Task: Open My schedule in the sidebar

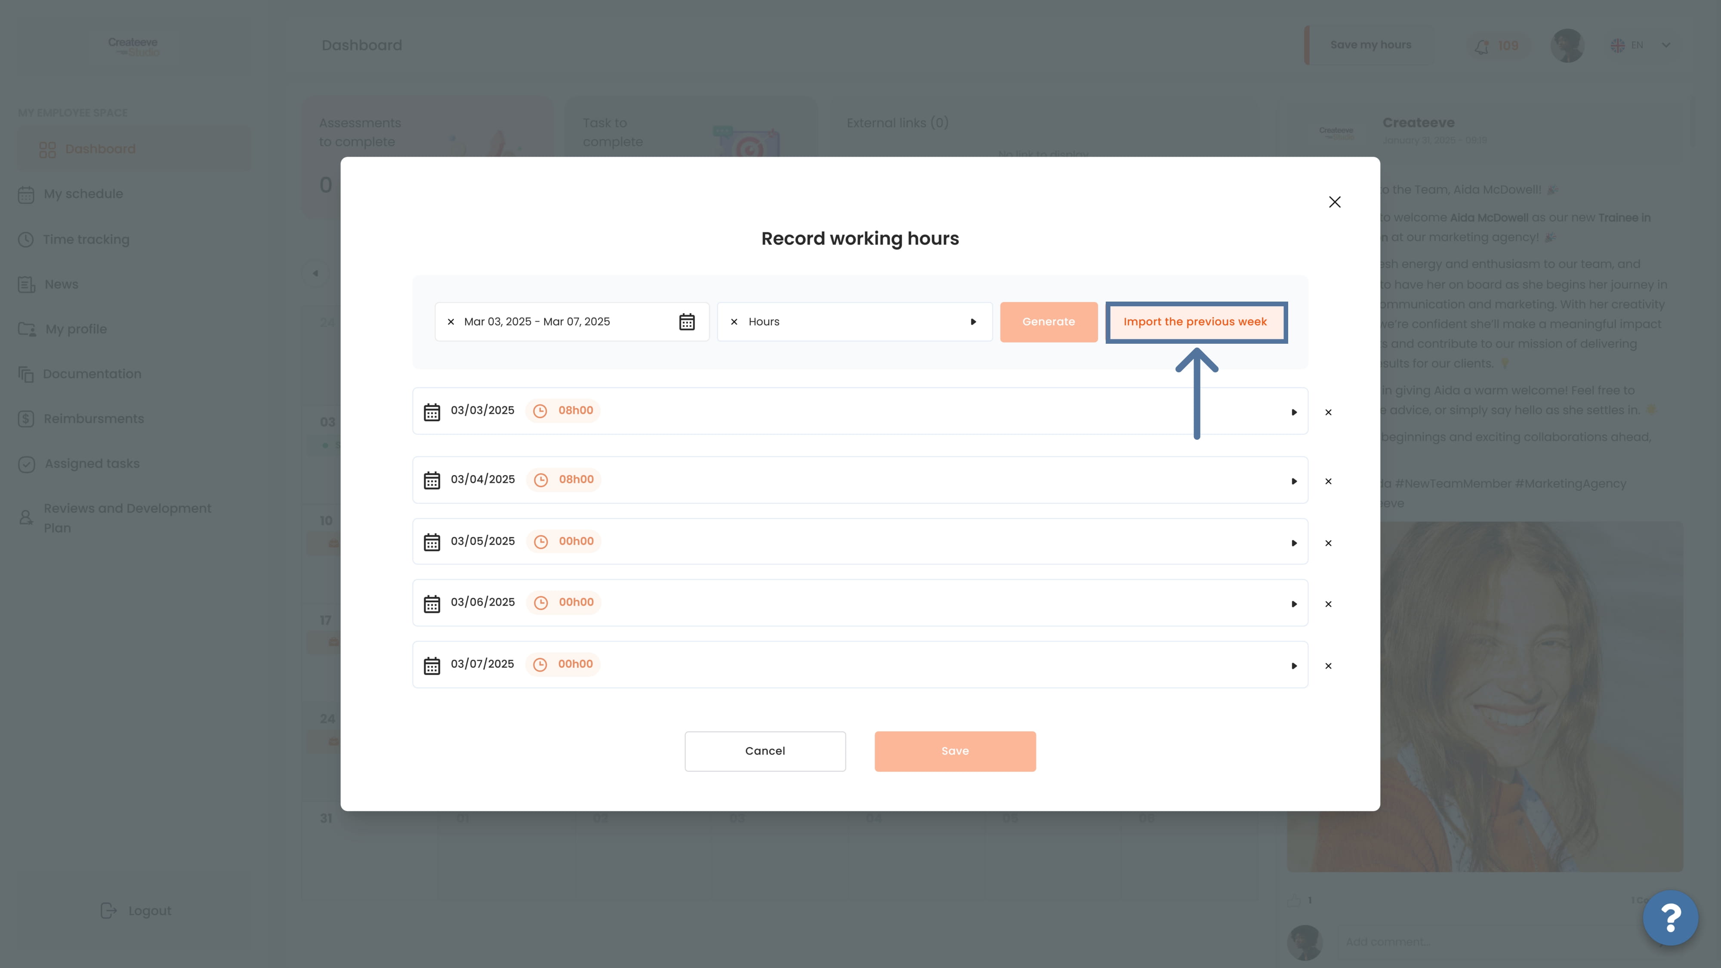Action: coord(70,194)
